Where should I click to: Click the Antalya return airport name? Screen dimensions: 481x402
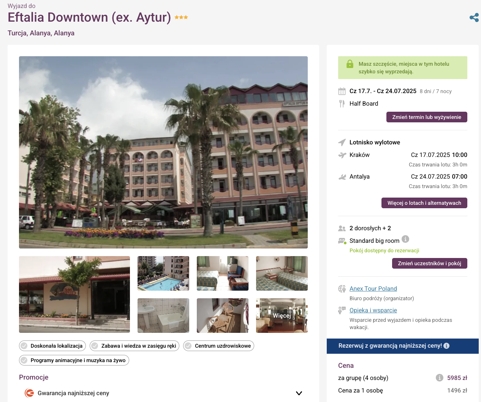[x=359, y=177]
